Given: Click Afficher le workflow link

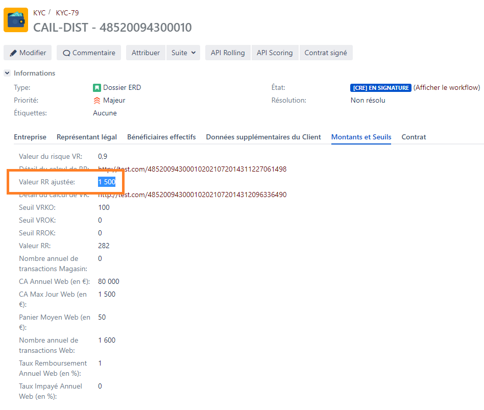Looking at the screenshot, I should 446,88.
